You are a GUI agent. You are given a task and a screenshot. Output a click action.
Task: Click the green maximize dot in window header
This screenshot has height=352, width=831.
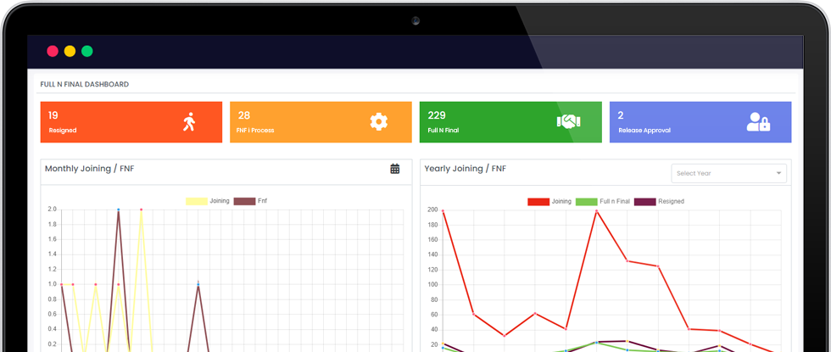(87, 51)
